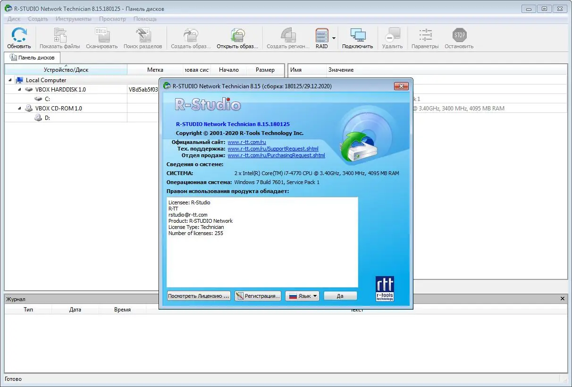Open the Помощь menu
Image resolution: width=572 pixels, height=387 pixels.
145,19
